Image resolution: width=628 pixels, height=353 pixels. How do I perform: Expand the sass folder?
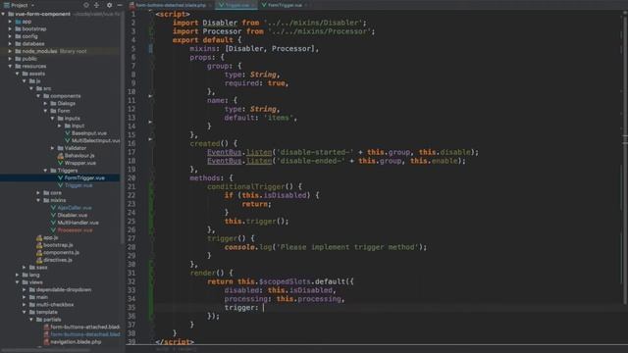click(25, 268)
